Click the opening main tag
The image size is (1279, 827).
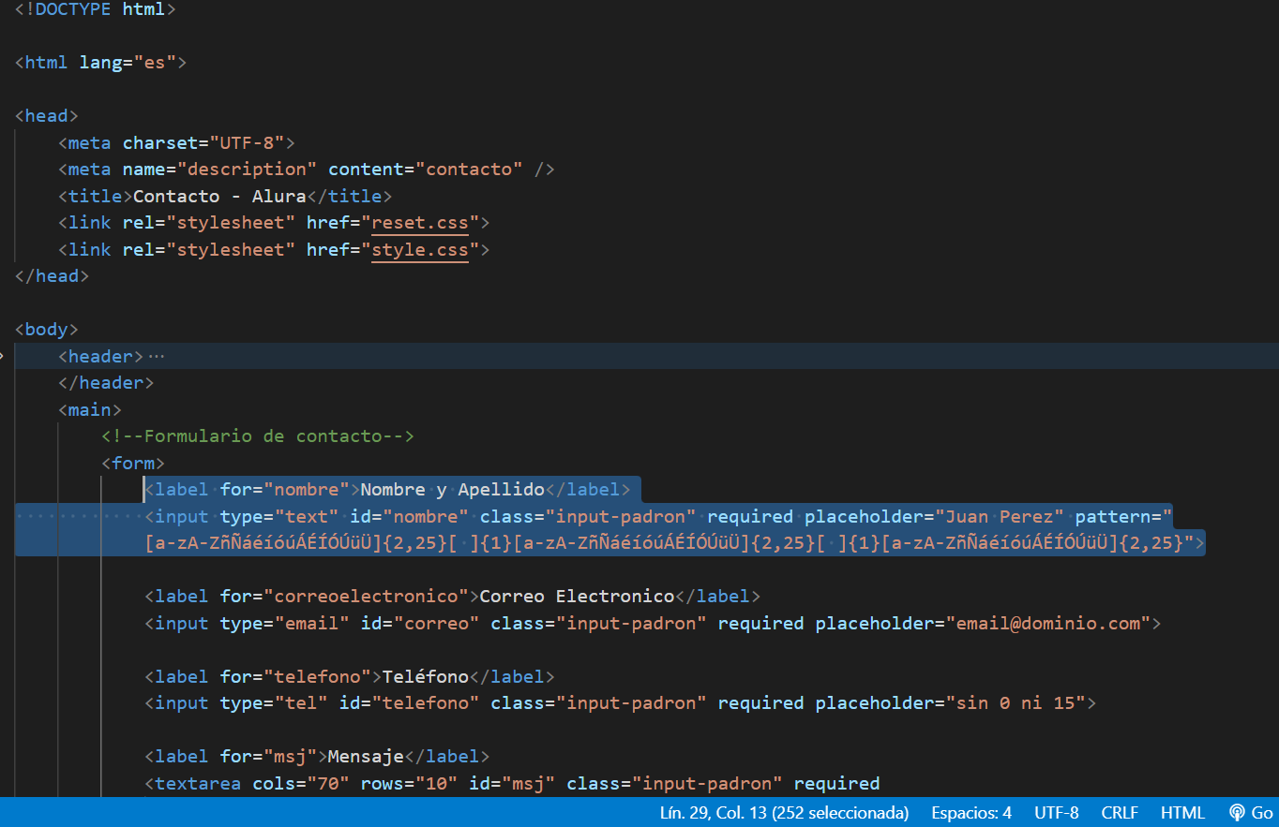[90, 409]
